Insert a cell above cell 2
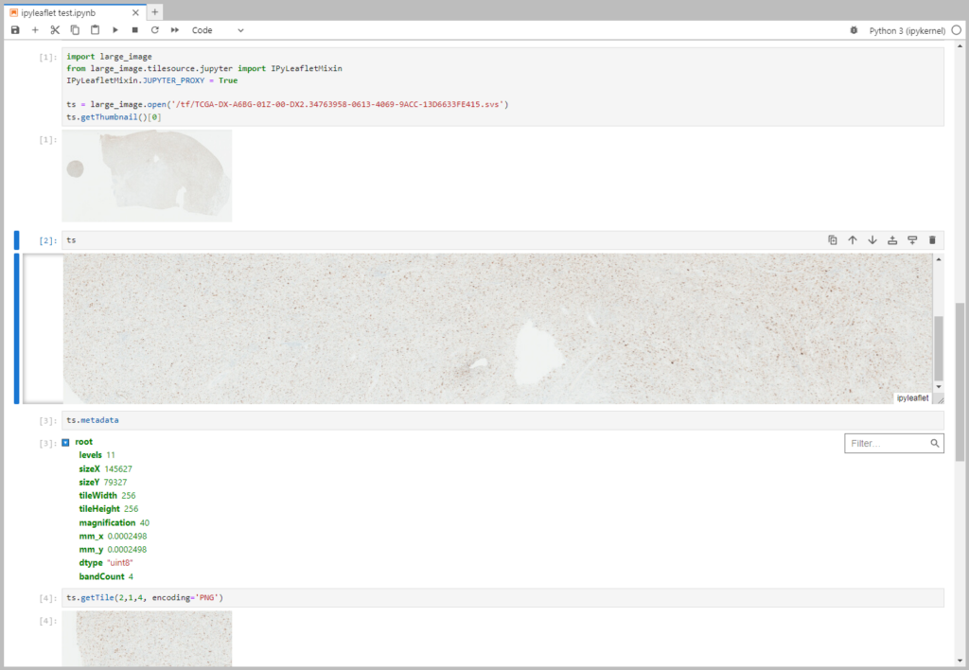 [x=892, y=239]
